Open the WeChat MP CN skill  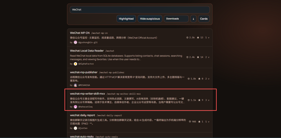click(80, 33)
